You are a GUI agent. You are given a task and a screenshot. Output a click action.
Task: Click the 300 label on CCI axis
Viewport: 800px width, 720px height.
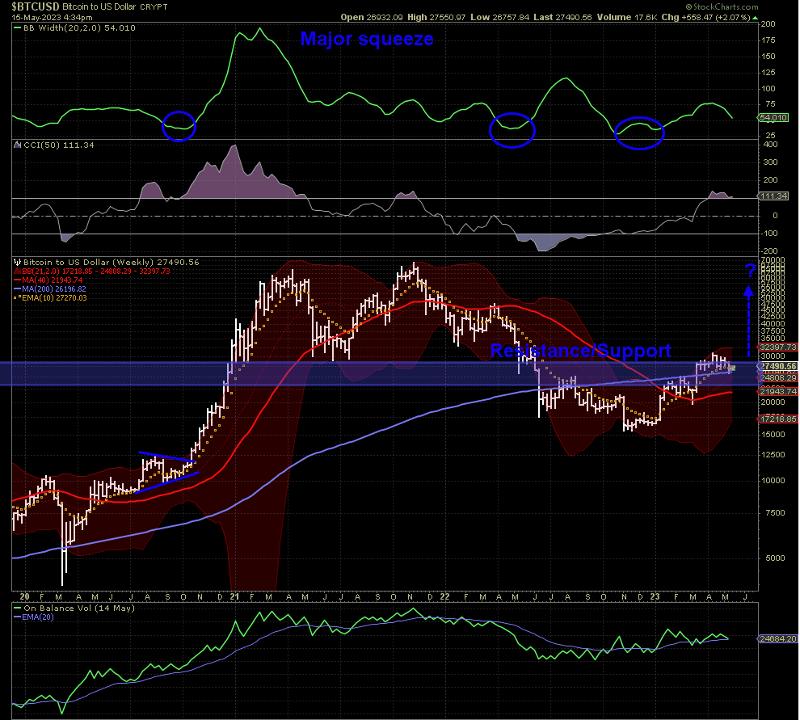[x=770, y=162]
